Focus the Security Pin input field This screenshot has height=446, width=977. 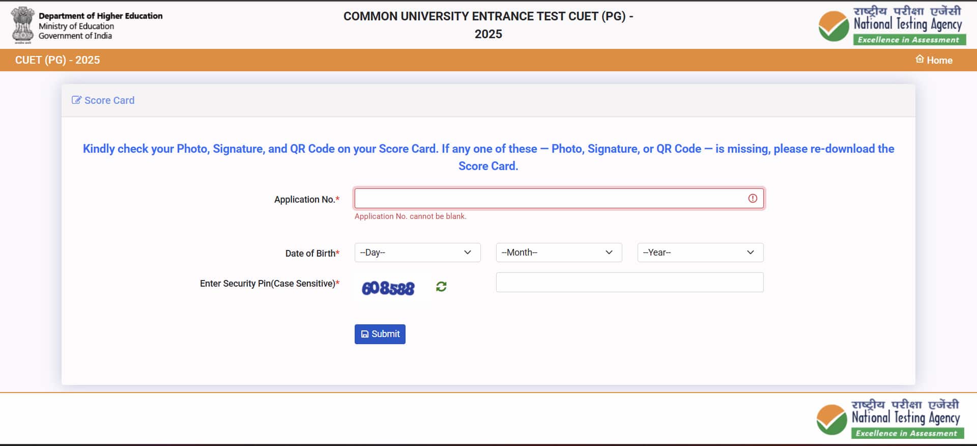(630, 282)
